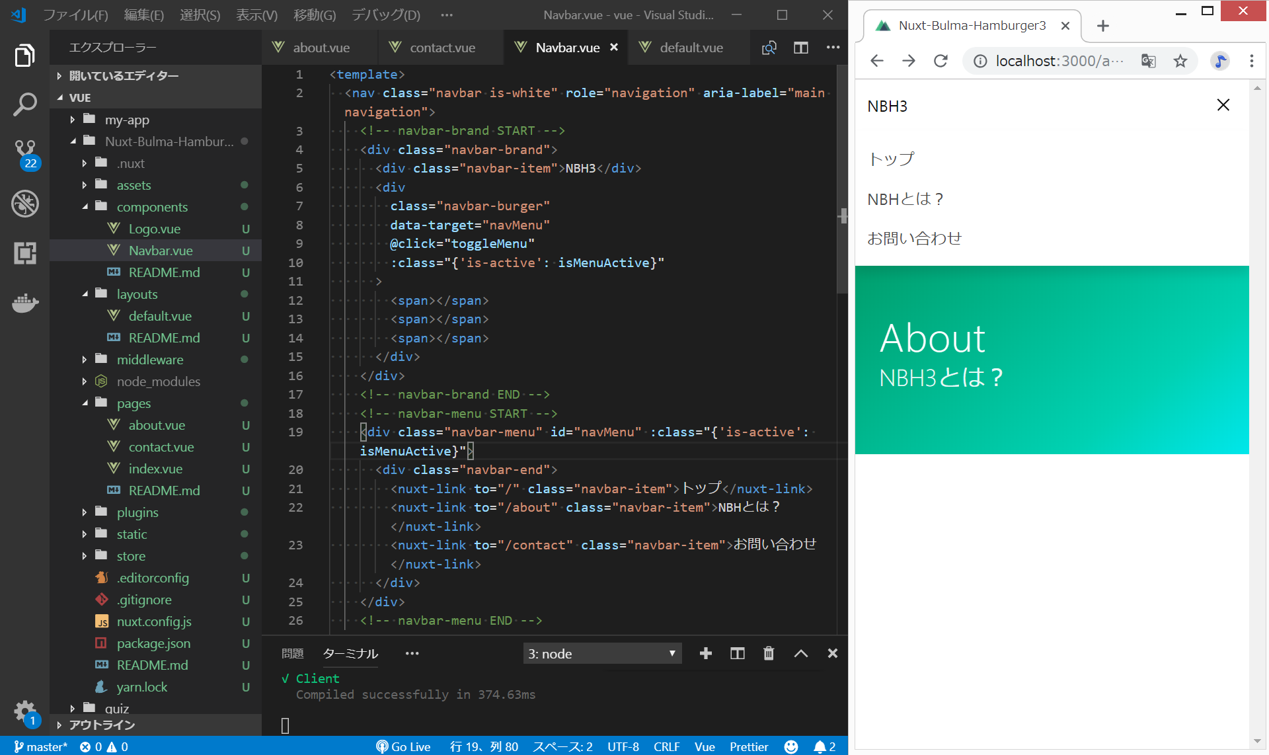
Task: Switch to the contact.vue tab
Action: [442, 48]
